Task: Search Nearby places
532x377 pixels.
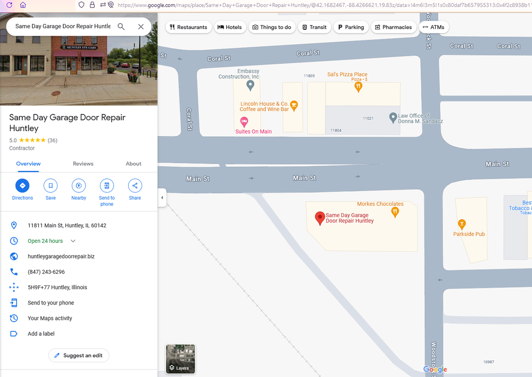Action: (79, 185)
